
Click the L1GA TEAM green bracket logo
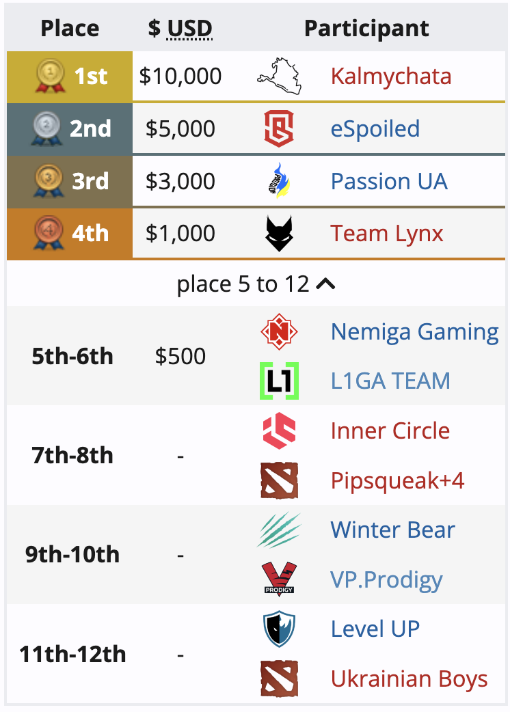coord(279,381)
